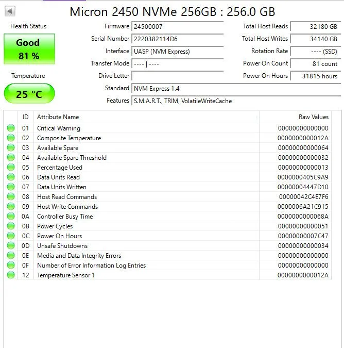Image resolution: width=344 pixels, height=348 pixels.
Task: Click the green status icon for Data Units Written
Action: tap(11, 187)
